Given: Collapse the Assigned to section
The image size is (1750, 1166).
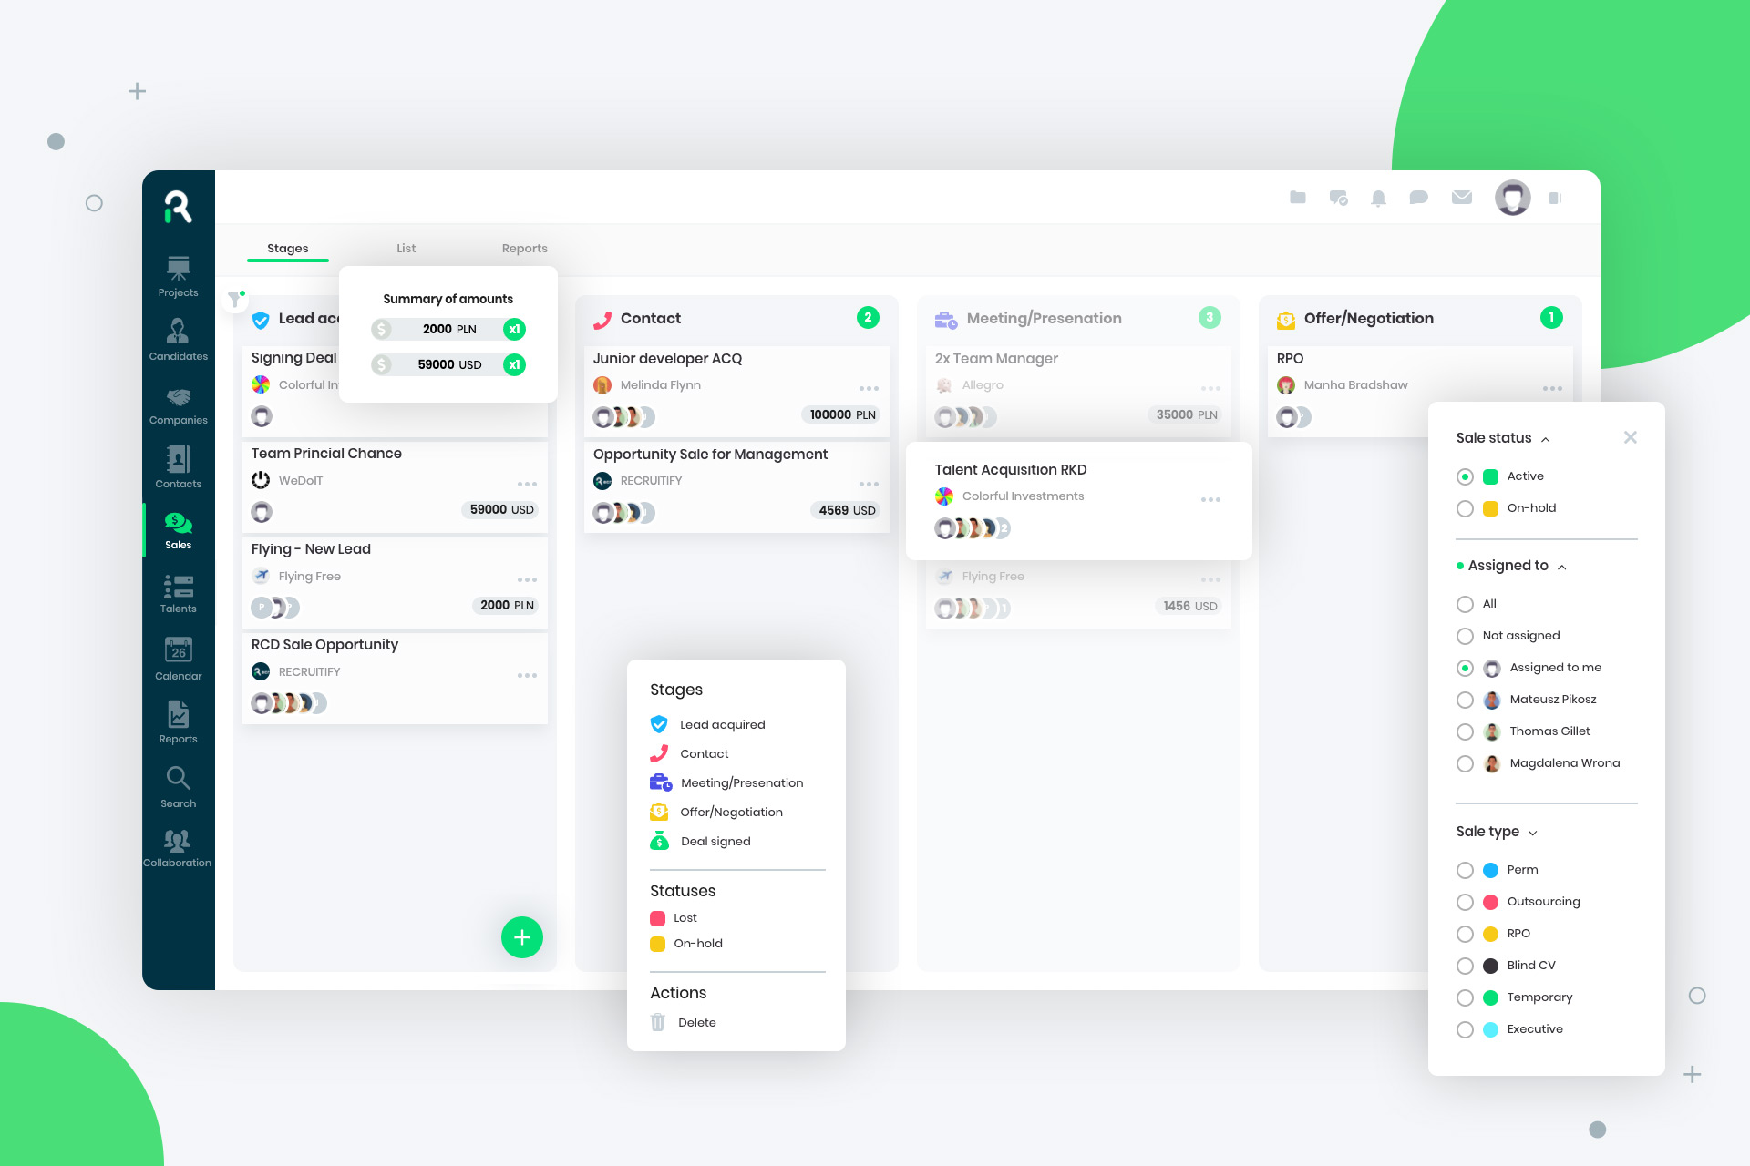Looking at the screenshot, I should pos(1562,566).
